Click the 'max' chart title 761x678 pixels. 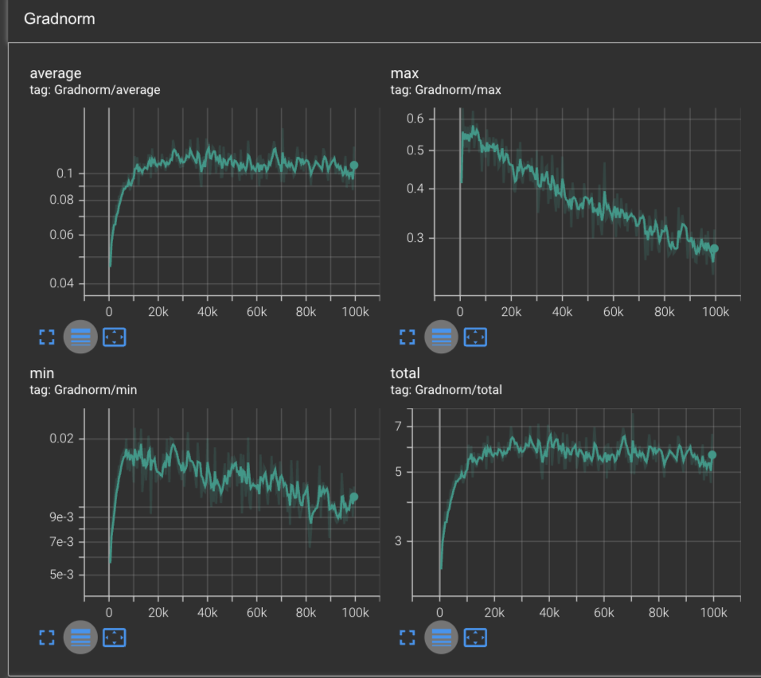pyautogui.click(x=404, y=73)
